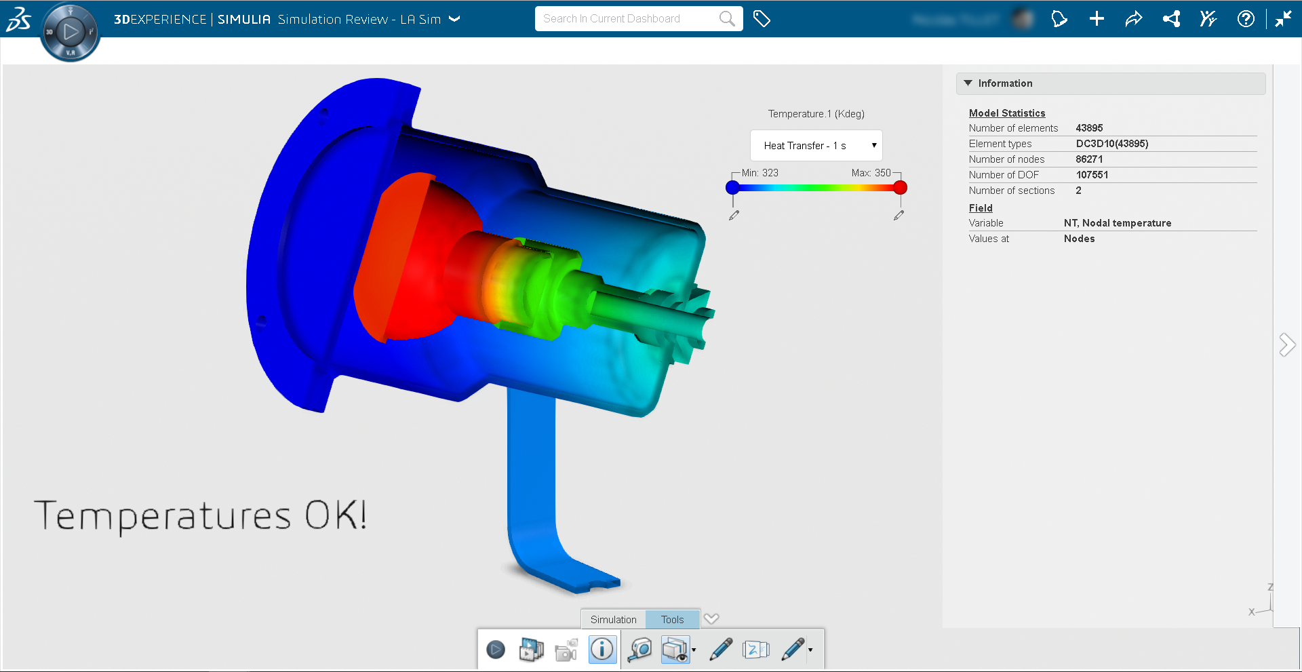Viewport: 1302px width, 672px height.
Task: Click inside the Search In Current Dashboard field
Action: point(631,18)
